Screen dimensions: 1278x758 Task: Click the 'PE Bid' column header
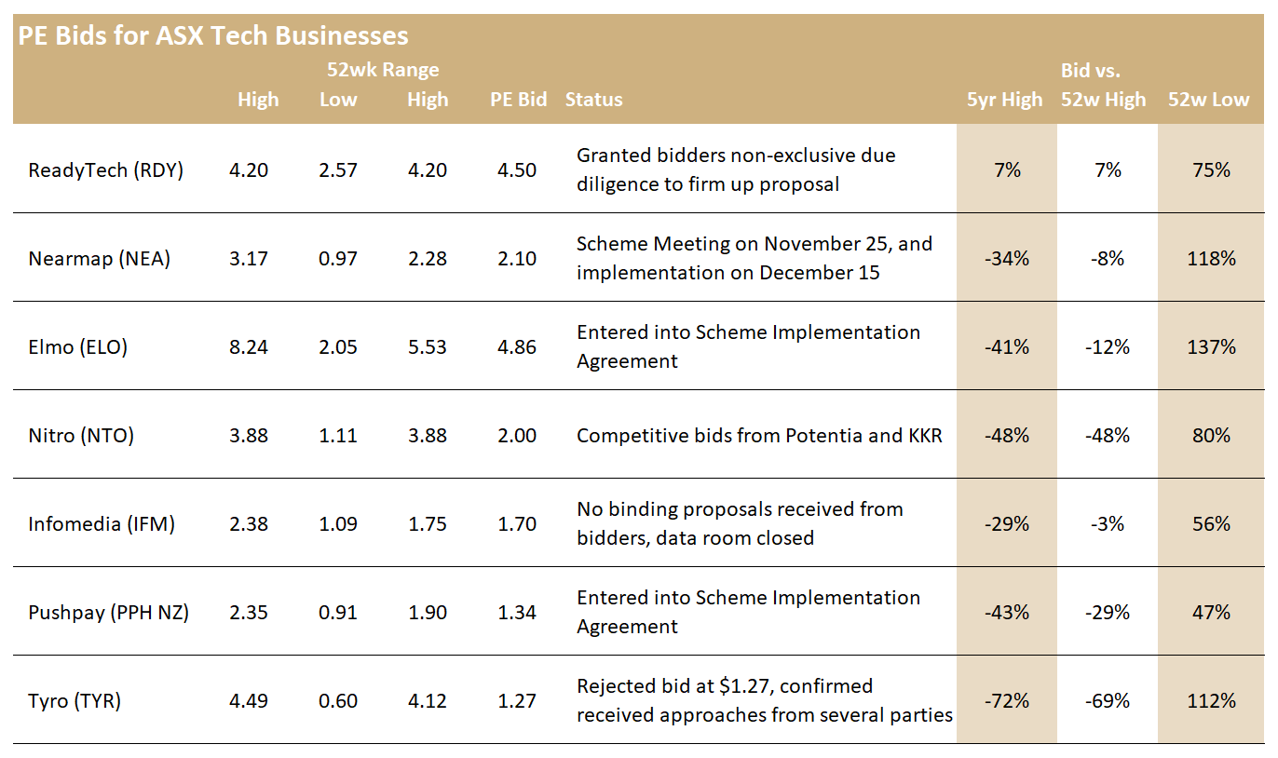pos(519,100)
